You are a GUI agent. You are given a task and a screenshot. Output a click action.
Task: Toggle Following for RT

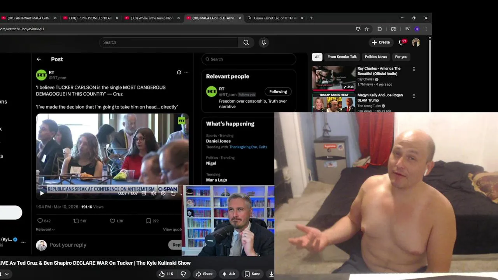[x=278, y=92]
